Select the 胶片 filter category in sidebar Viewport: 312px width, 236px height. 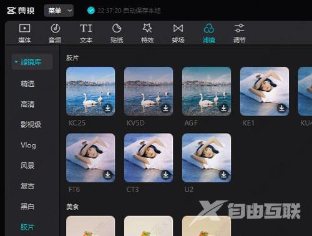[x=27, y=227]
